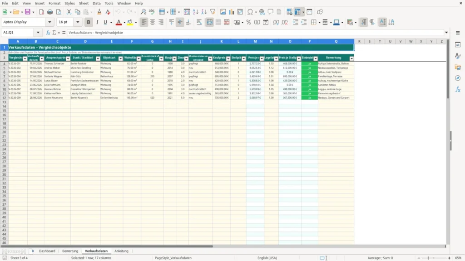The width and height of the screenshot is (465, 261).
Task: Toggle Underline formatting
Action: pyautogui.click(x=105, y=22)
